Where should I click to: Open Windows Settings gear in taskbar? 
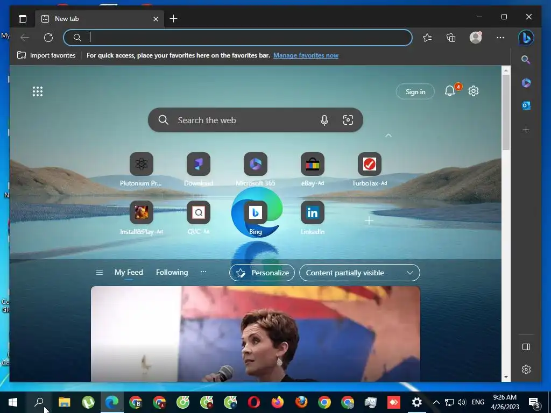coord(417,402)
